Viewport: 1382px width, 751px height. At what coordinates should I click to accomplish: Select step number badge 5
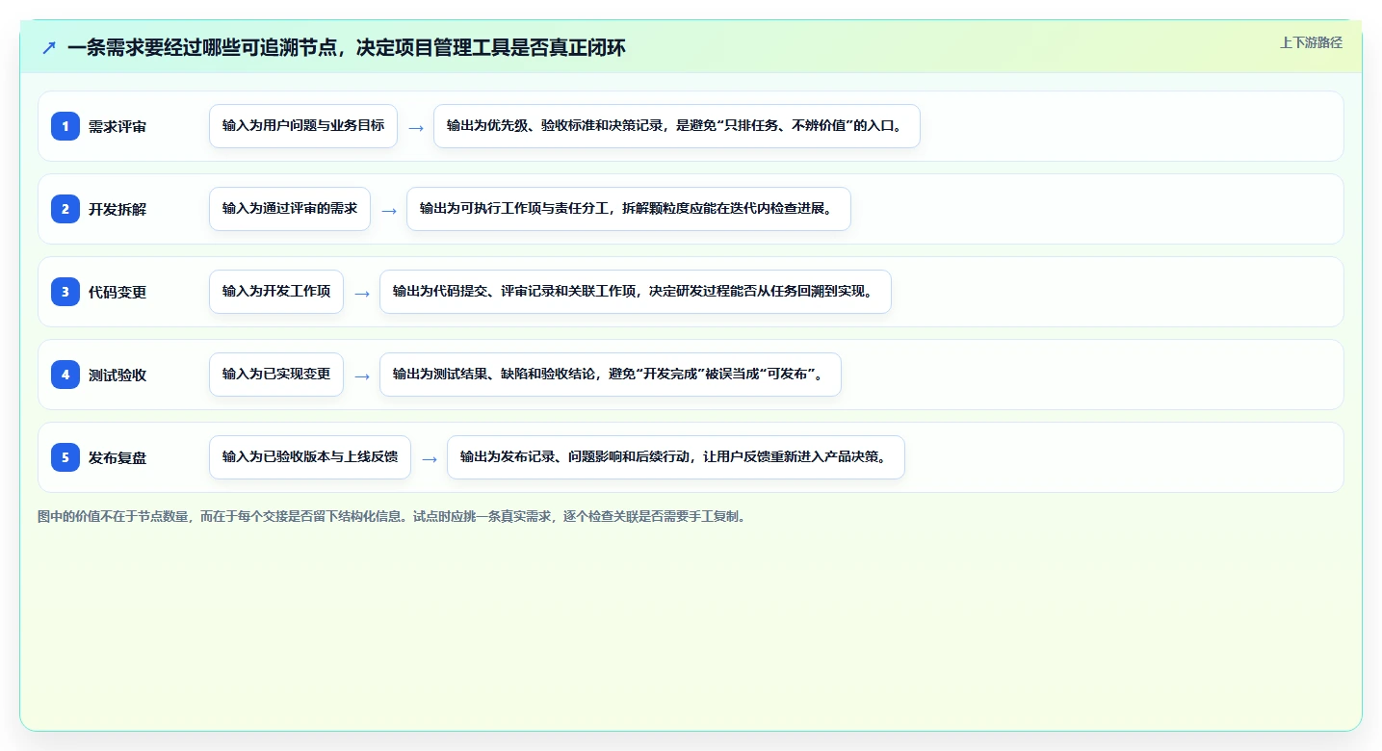(65, 457)
